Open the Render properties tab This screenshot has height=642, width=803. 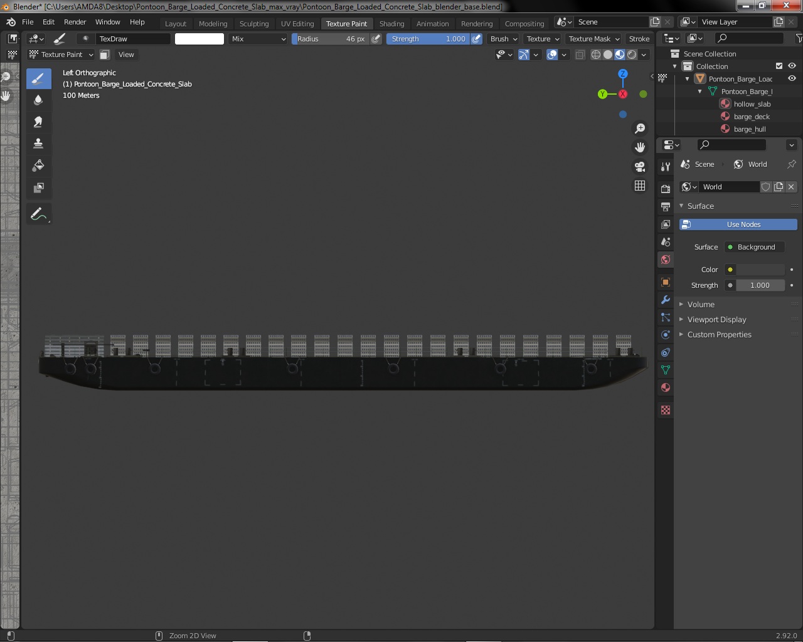pos(666,189)
